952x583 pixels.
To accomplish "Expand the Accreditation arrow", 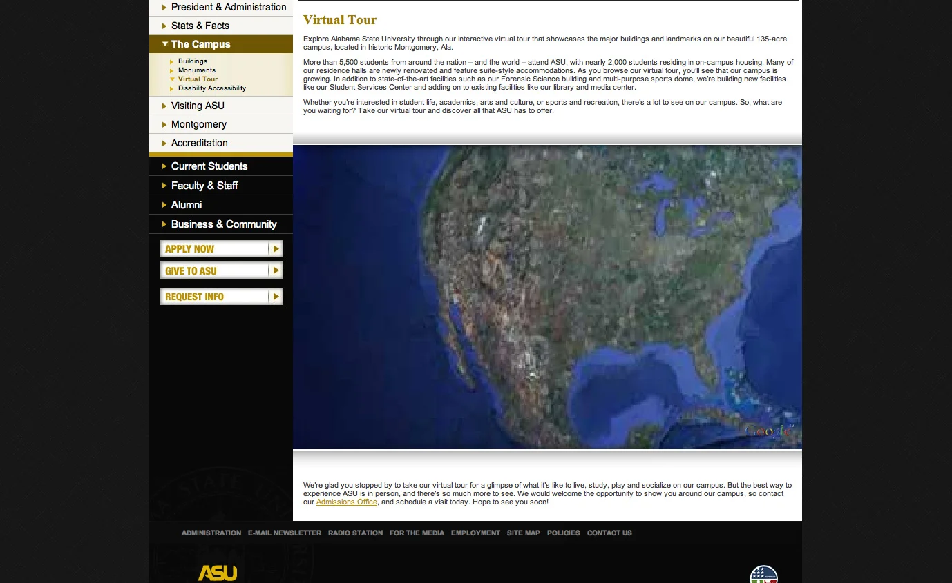I will [x=164, y=144].
